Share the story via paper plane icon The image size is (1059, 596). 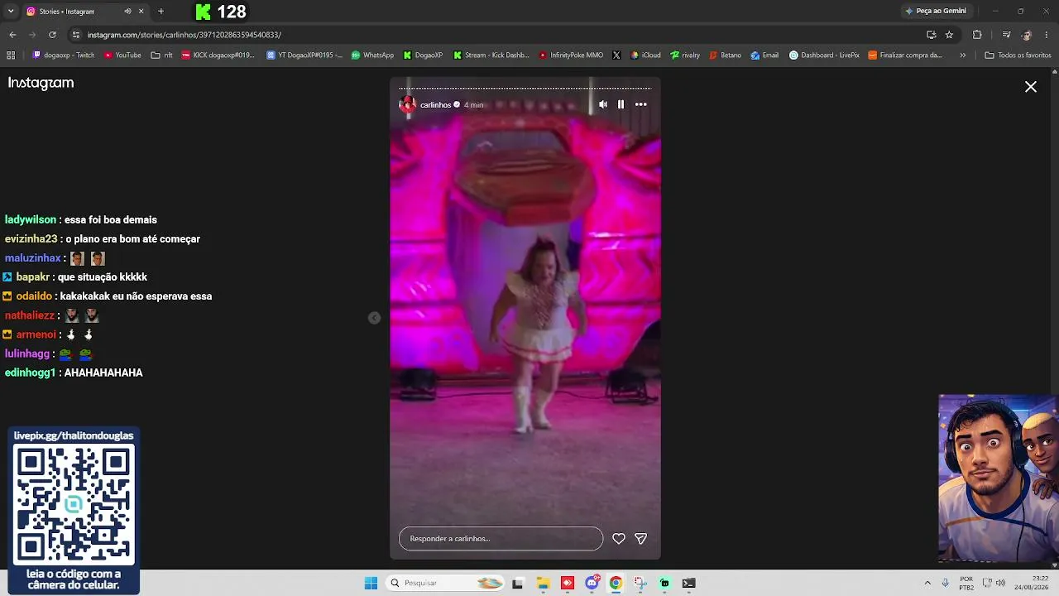coord(640,539)
